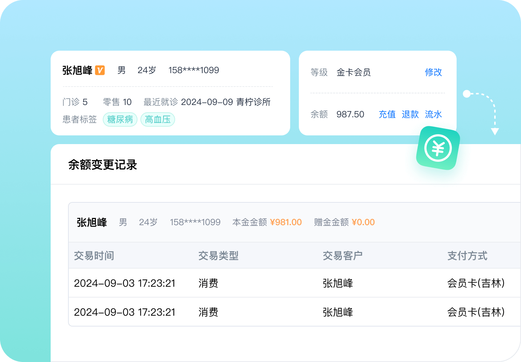Click the green yen coin icon

click(x=438, y=148)
